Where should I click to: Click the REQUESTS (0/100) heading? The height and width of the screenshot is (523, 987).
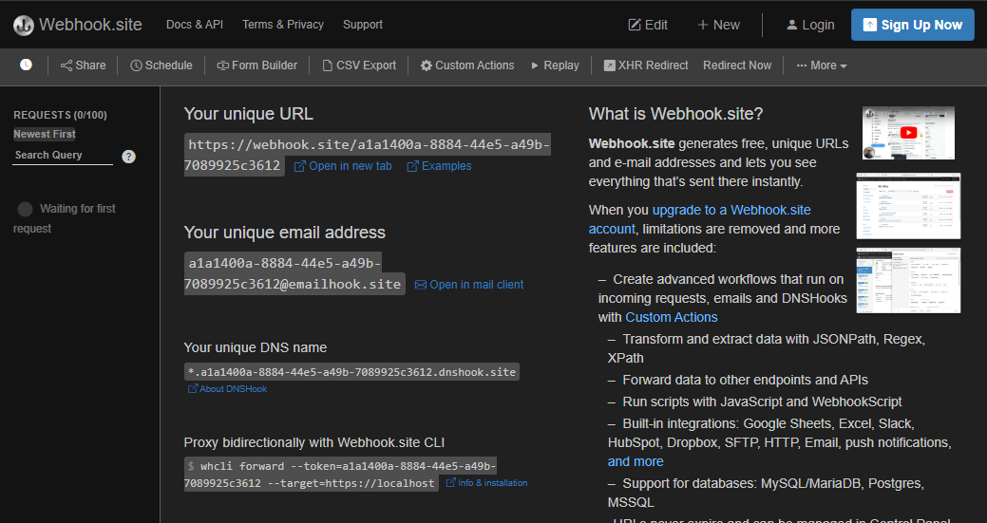(x=60, y=115)
